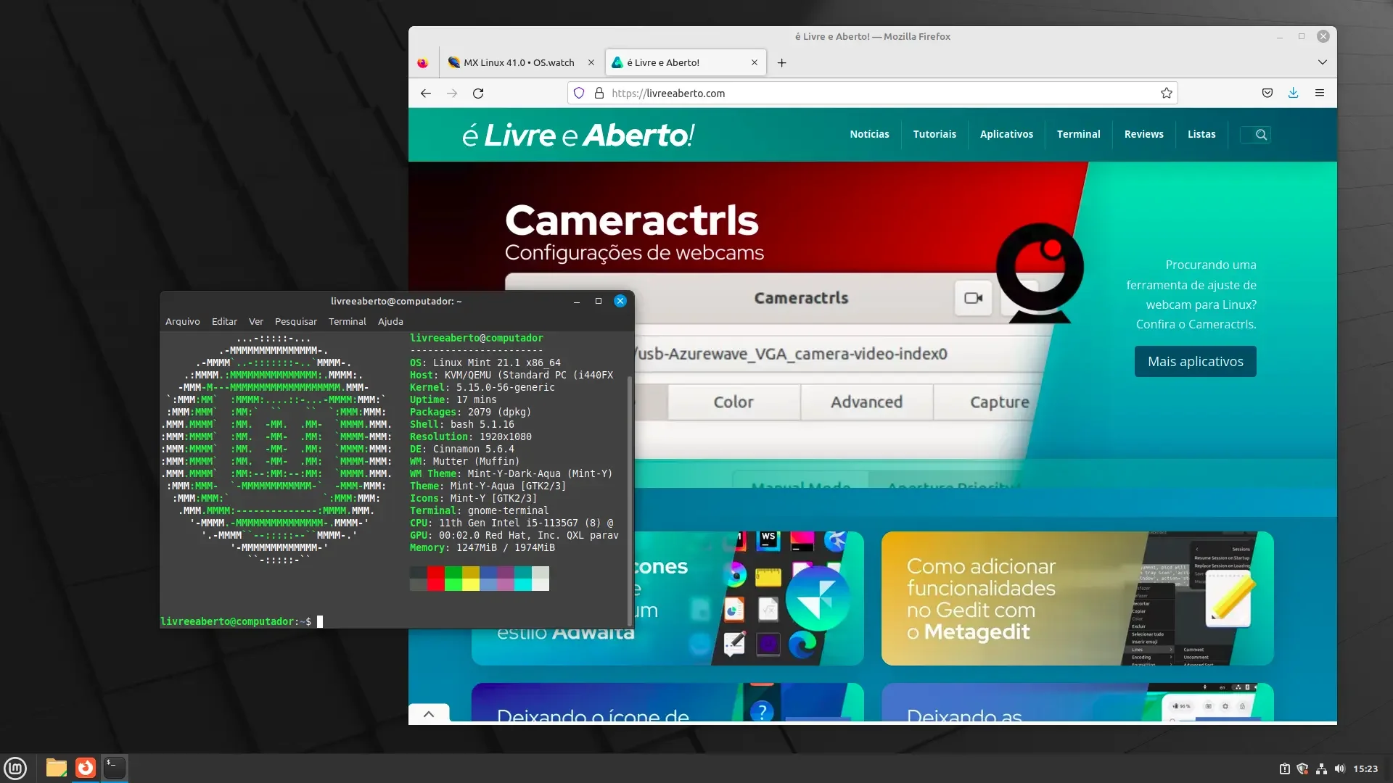Click the Firefox back arrow
The height and width of the screenshot is (783, 1393).
(x=426, y=93)
